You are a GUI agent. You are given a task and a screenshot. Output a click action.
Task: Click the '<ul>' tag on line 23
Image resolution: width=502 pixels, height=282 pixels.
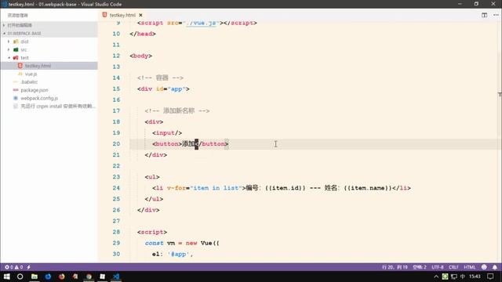[x=152, y=177]
